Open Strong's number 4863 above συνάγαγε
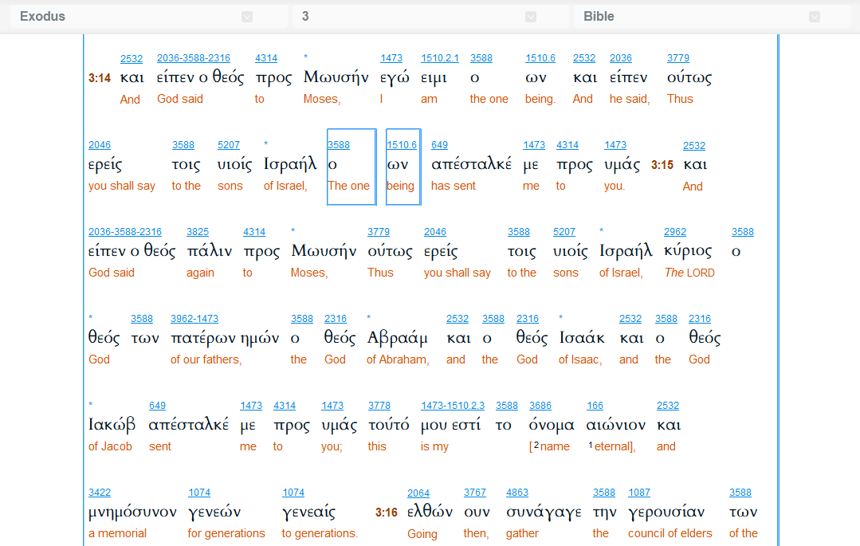The image size is (860, 546). click(516, 493)
